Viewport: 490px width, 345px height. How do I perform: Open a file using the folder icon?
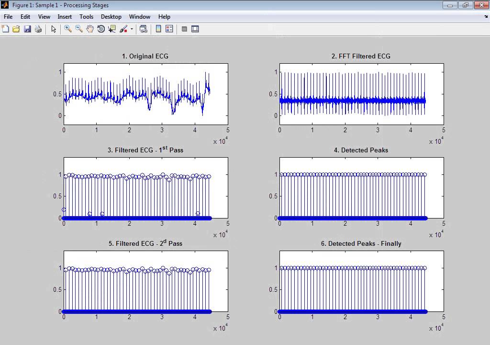16,29
